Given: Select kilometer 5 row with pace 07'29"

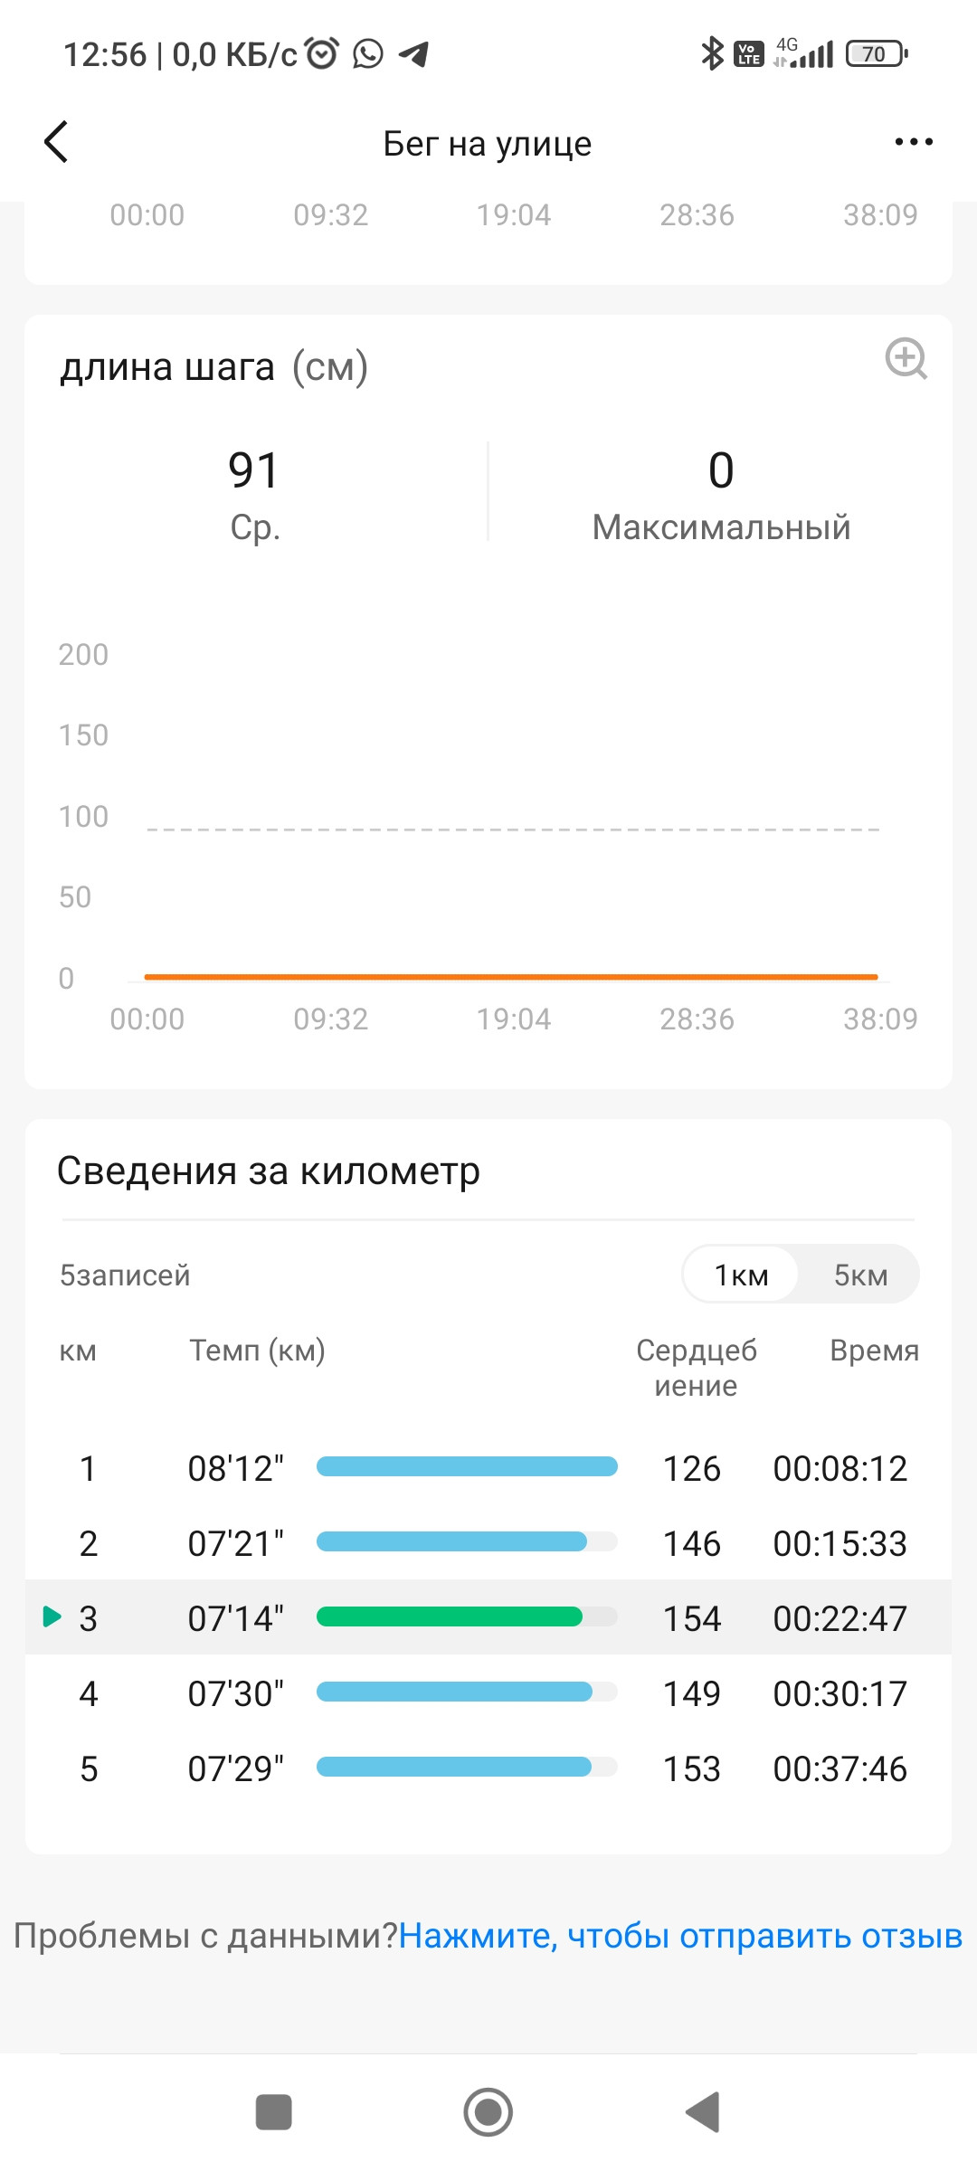Looking at the screenshot, I should tap(488, 1768).
